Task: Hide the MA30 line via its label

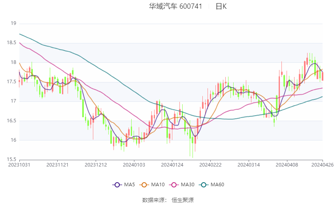Action: pos(188,185)
